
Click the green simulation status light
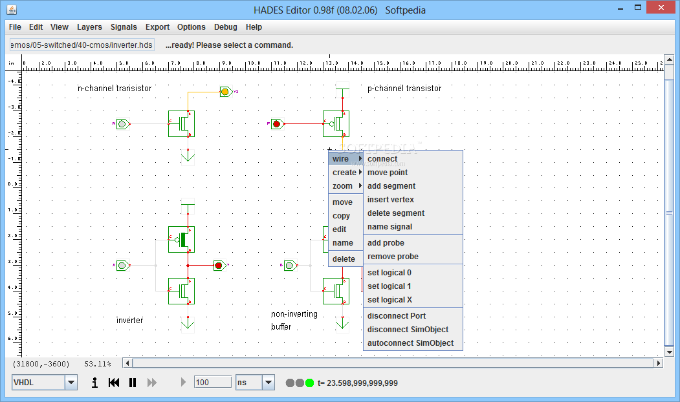309,383
